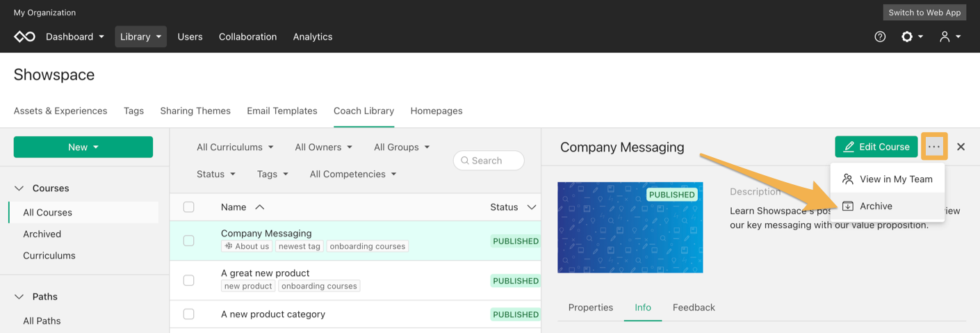Select all courses checkbox in header

pos(188,207)
